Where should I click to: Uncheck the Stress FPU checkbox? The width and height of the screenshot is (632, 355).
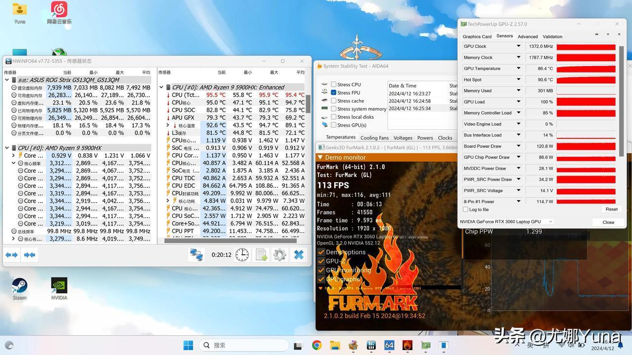[x=334, y=93]
